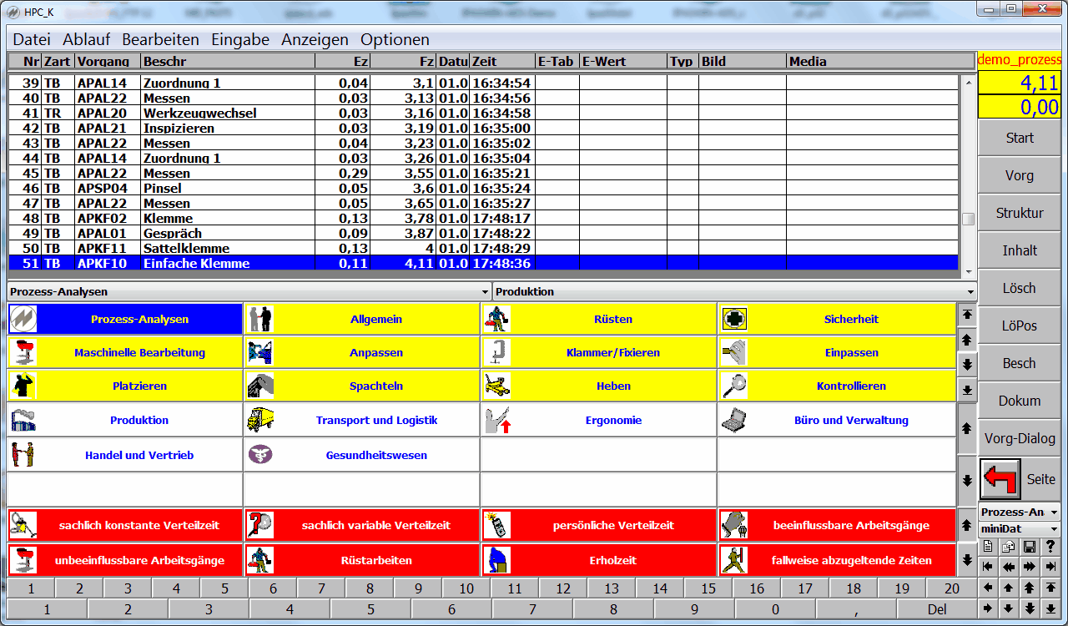
Task: Click the red arrow Seite button
Action: tap(1020, 479)
